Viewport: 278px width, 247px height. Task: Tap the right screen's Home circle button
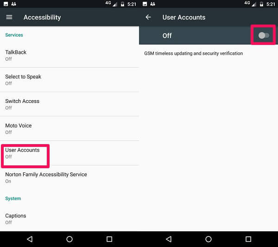tap(208, 239)
